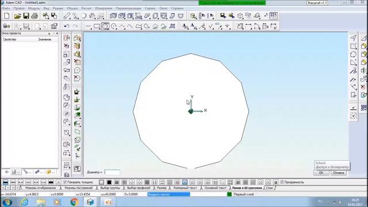The height and width of the screenshot is (207, 368).
Task: Select the U-shaped hatch style button
Action: [x=275, y=182]
